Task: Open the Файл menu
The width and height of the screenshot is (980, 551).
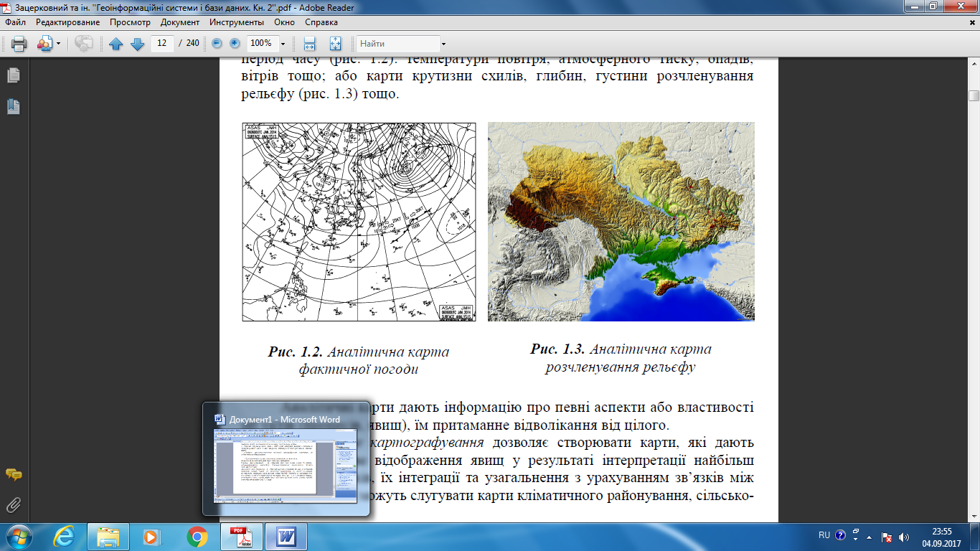Action: pos(15,22)
